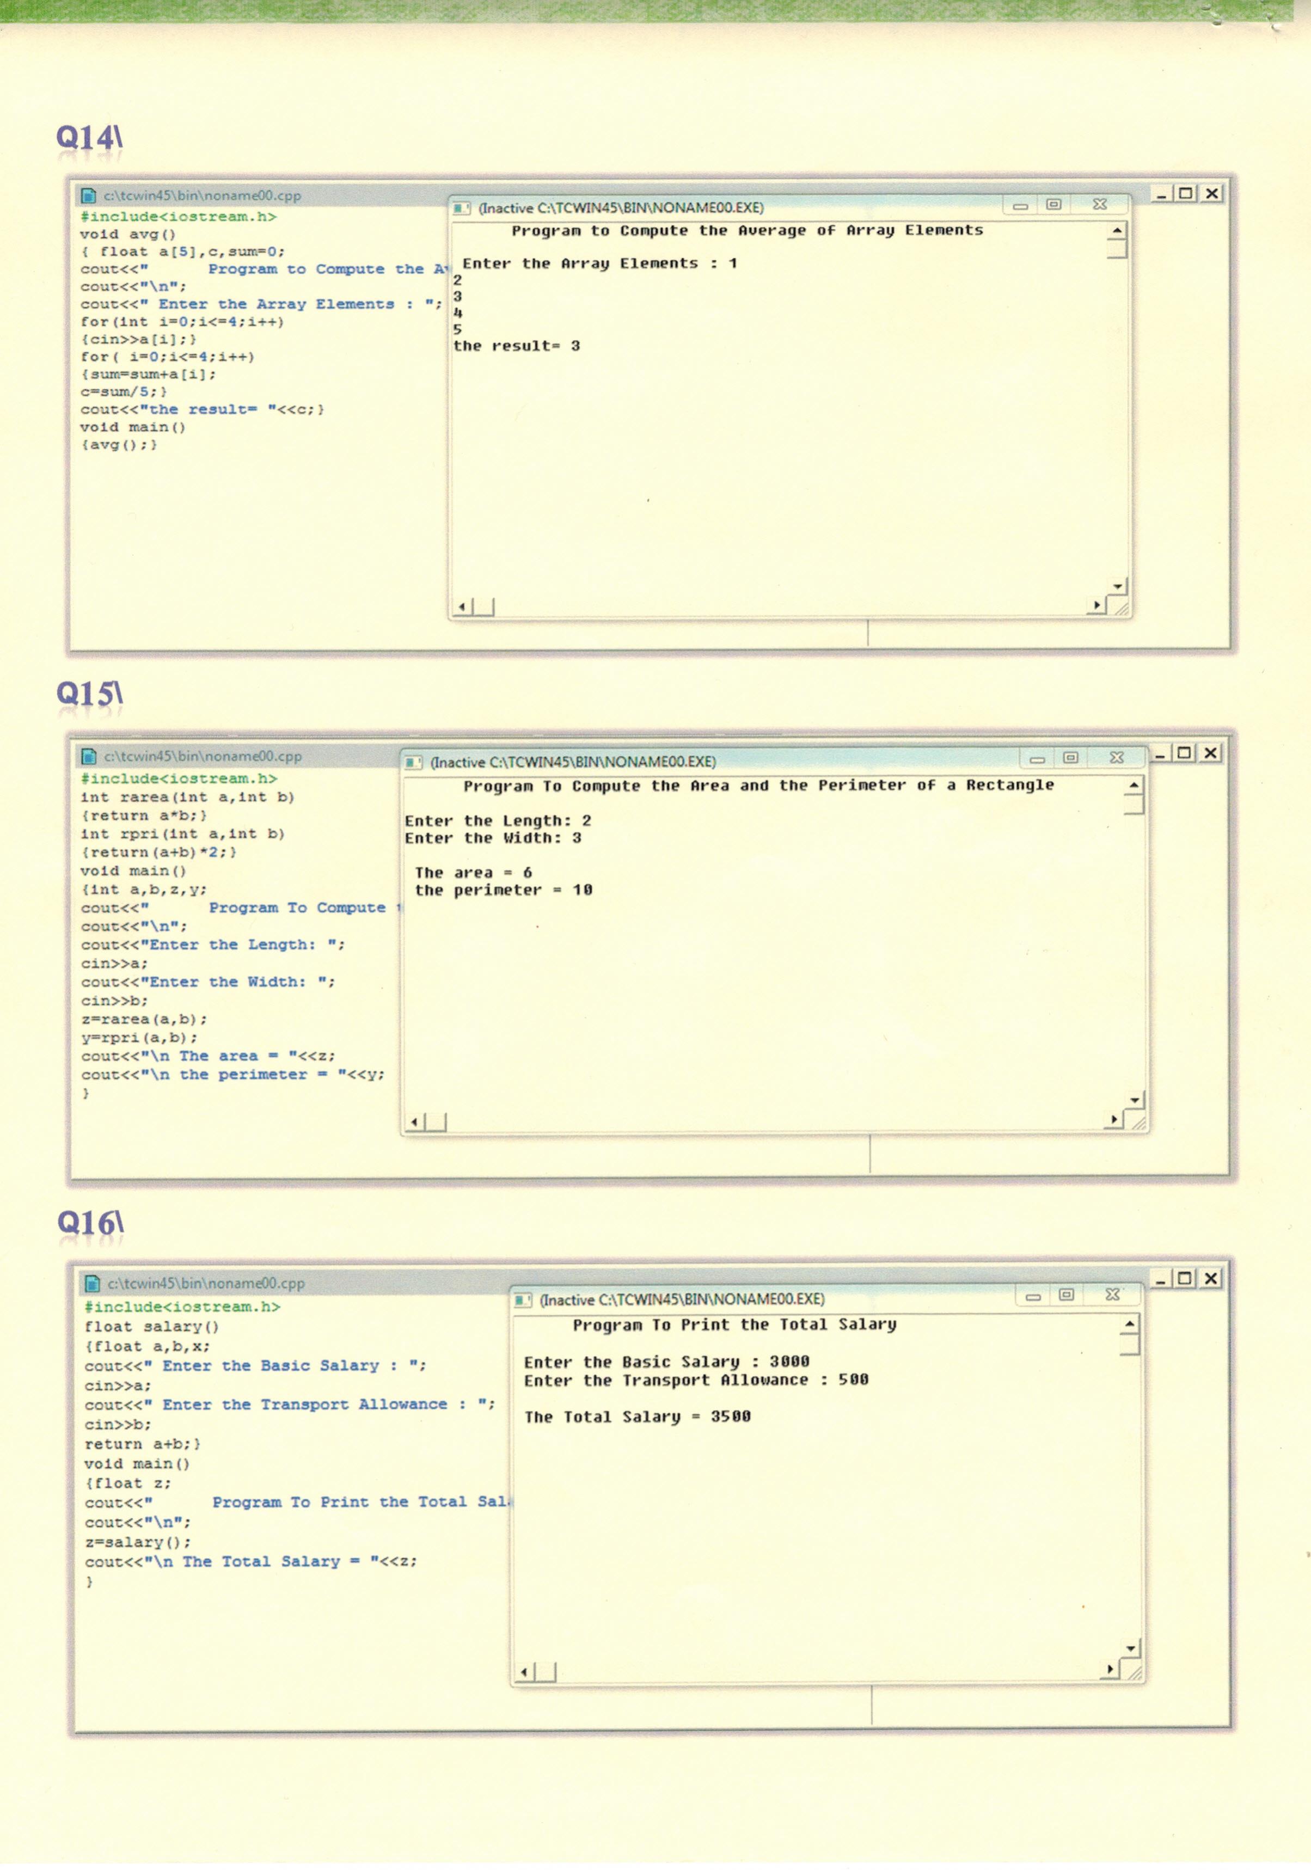This screenshot has width=1311, height=1870.
Task: Click the scroll-right arrow in the Q14 output window
Action: 1097,605
